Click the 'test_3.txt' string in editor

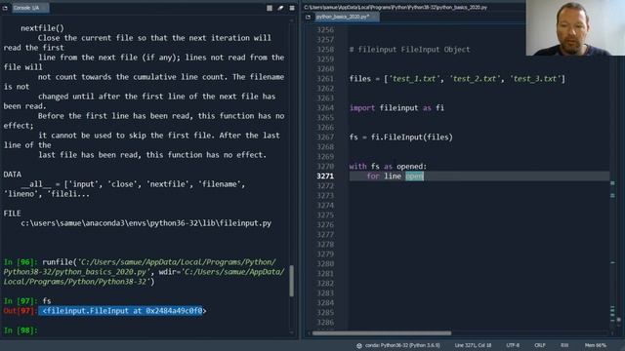tap(535, 79)
